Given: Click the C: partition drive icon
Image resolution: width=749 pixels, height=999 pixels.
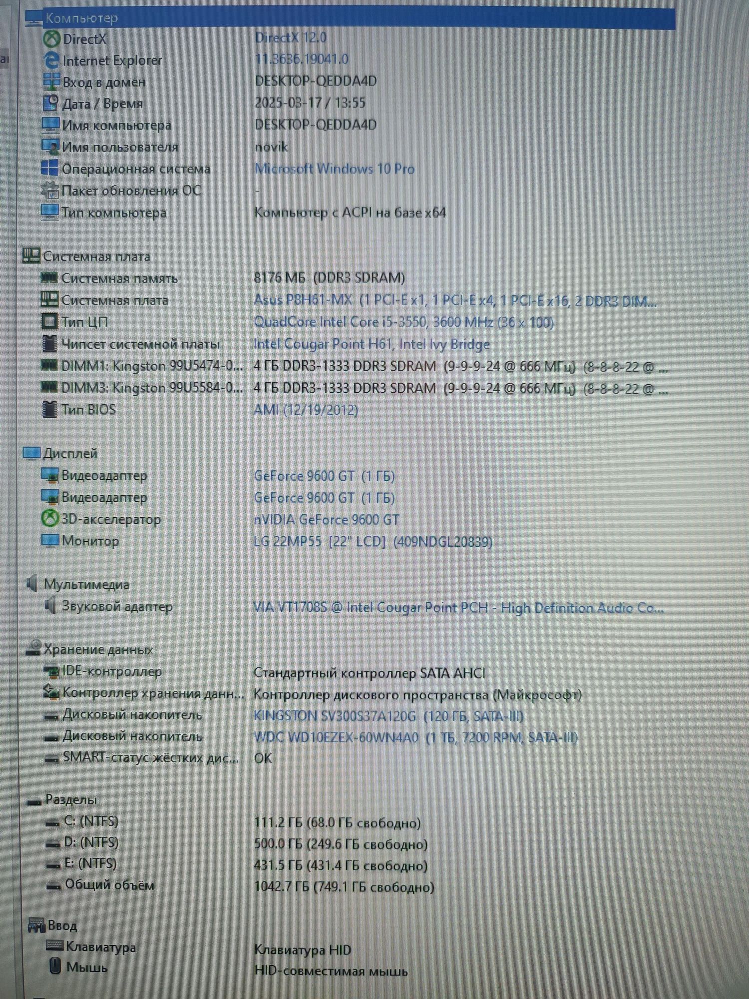Looking at the screenshot, I should click(x=52, y=823).
